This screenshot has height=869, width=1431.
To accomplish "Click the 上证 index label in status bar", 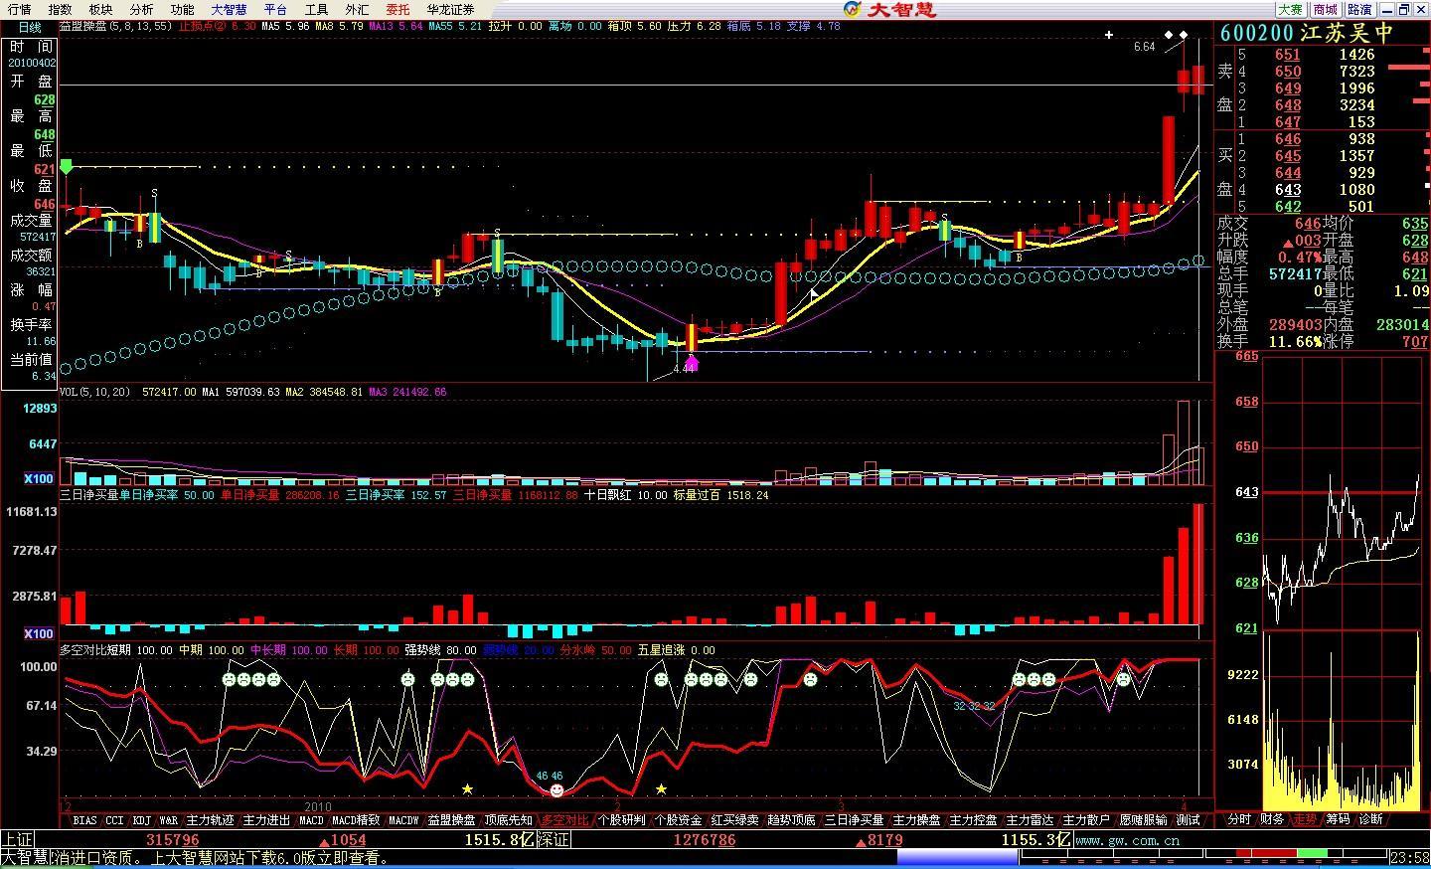I will (17, 840).
